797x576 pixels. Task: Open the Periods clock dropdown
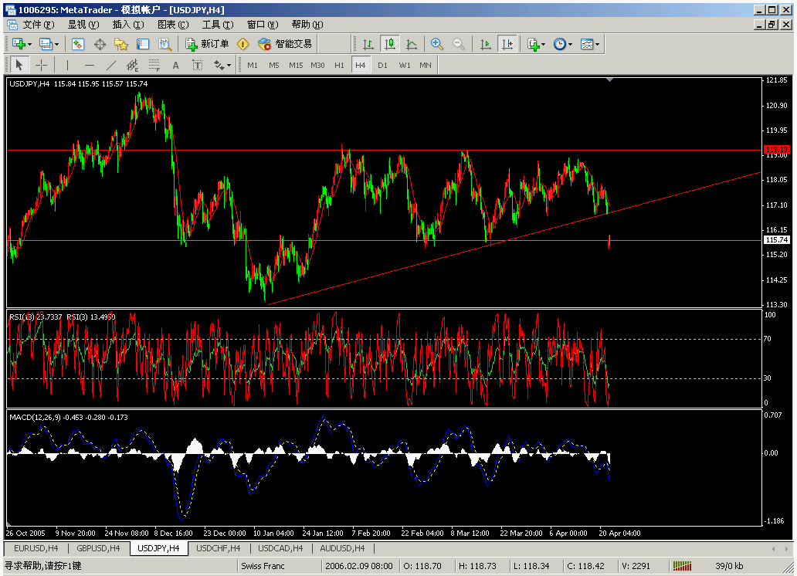point(561,44)
